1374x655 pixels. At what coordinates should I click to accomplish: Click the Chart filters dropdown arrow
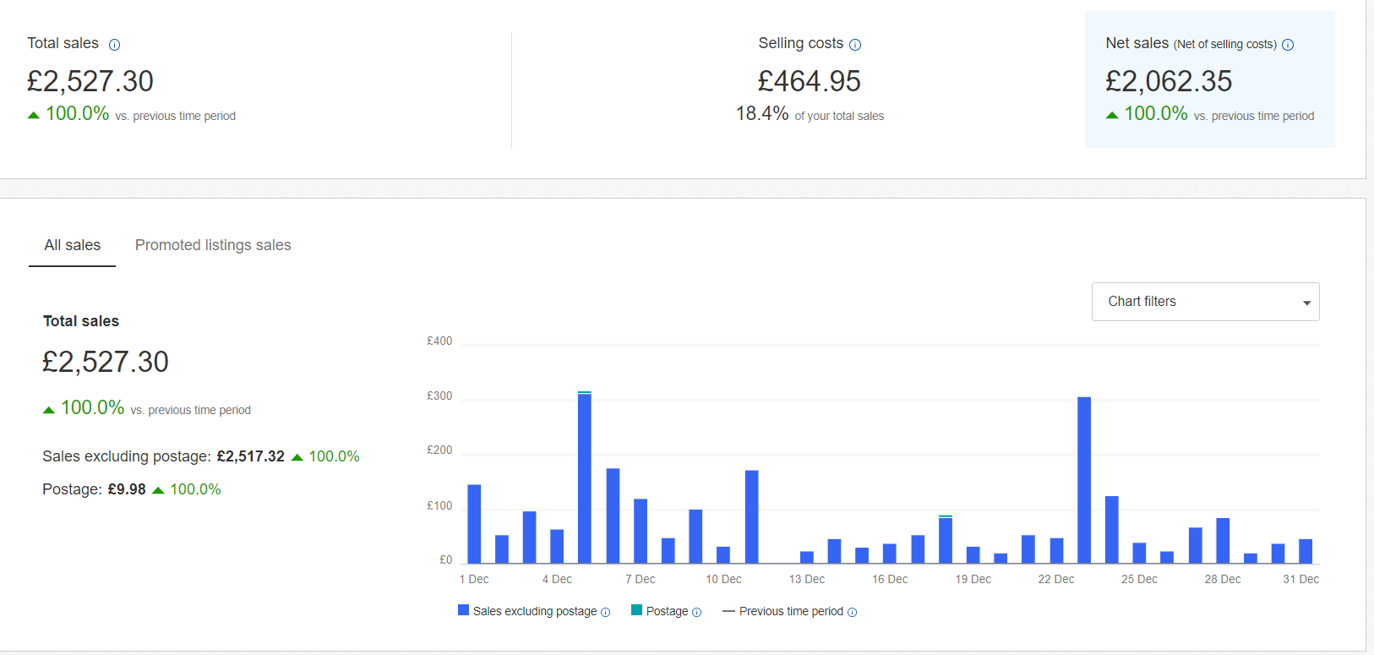pos(1306,303)
